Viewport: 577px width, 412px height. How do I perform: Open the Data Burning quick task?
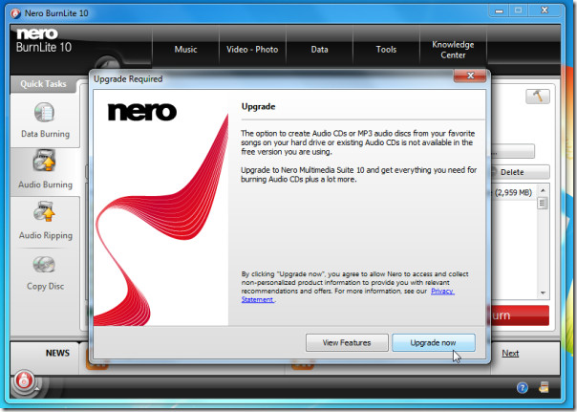pyautogui.click(x=45, y=120)
